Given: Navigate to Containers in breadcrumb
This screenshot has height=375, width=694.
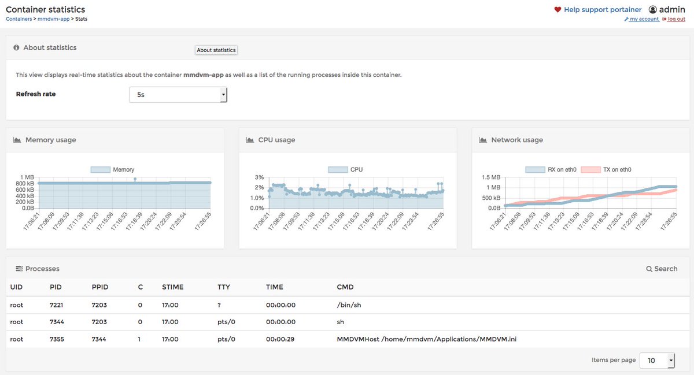Looking at the screenshot, I should 19,19.
